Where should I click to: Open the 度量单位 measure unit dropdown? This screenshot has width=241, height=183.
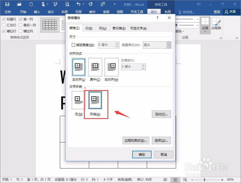tap(169, 45)
